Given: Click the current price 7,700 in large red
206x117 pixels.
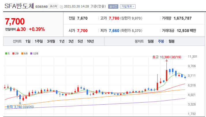Looking at the screenshot, I should (x=15, y=22).
